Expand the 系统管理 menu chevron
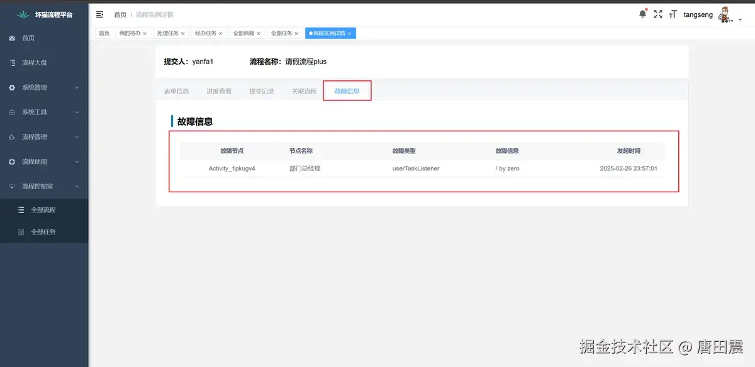The image size is (755, 367). [77, 87]
